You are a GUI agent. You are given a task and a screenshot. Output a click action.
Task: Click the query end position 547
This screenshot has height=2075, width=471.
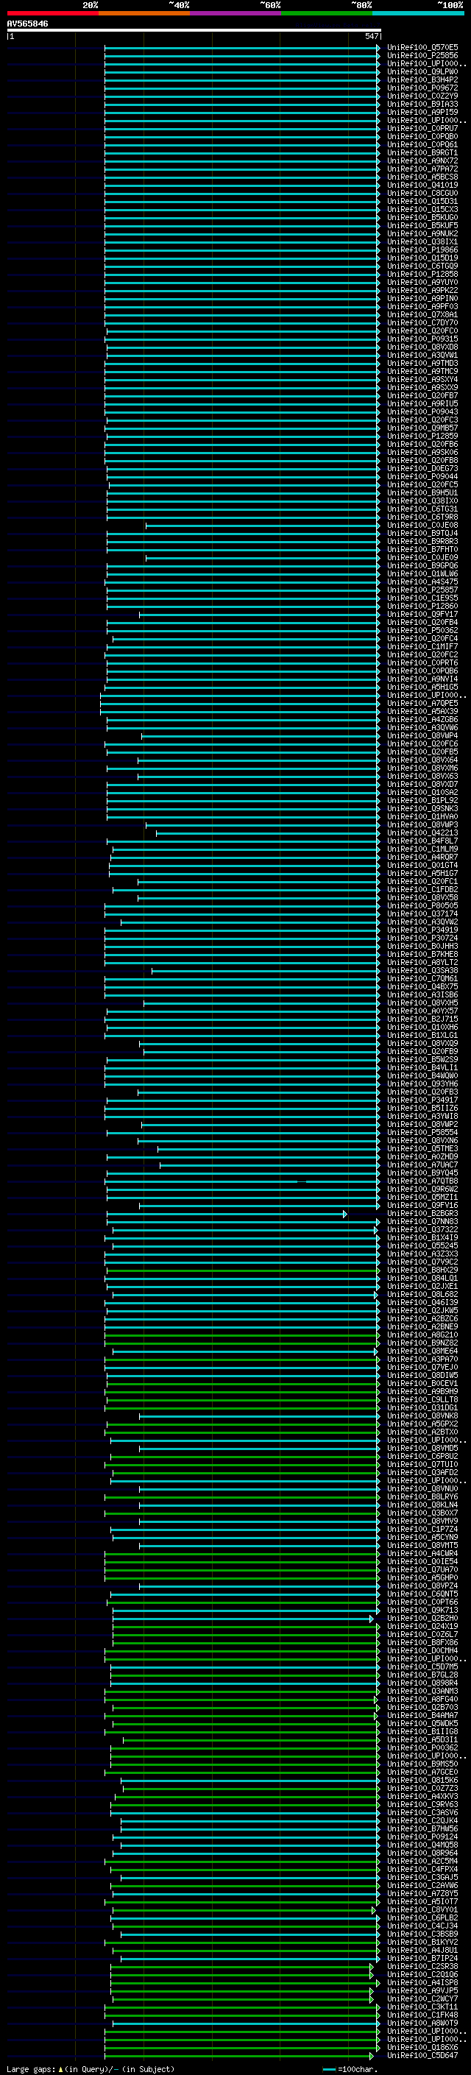click(371, 36)
